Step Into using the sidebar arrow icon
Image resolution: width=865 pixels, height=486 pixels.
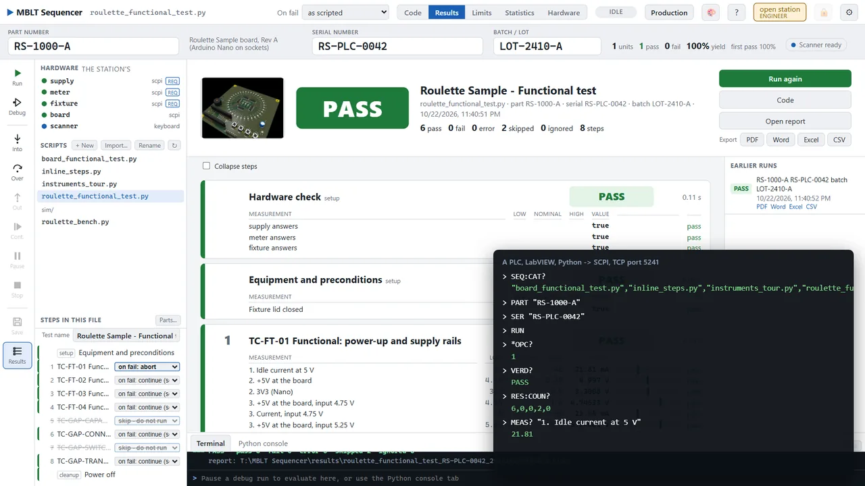[17, 142]
